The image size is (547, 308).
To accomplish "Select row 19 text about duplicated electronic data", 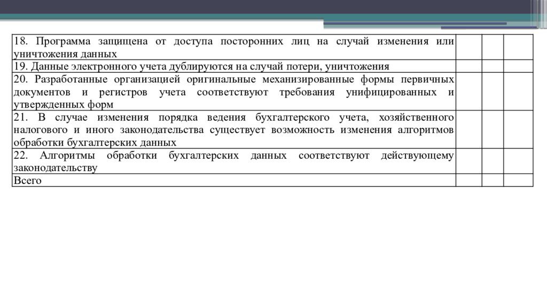I will point(201,66).
